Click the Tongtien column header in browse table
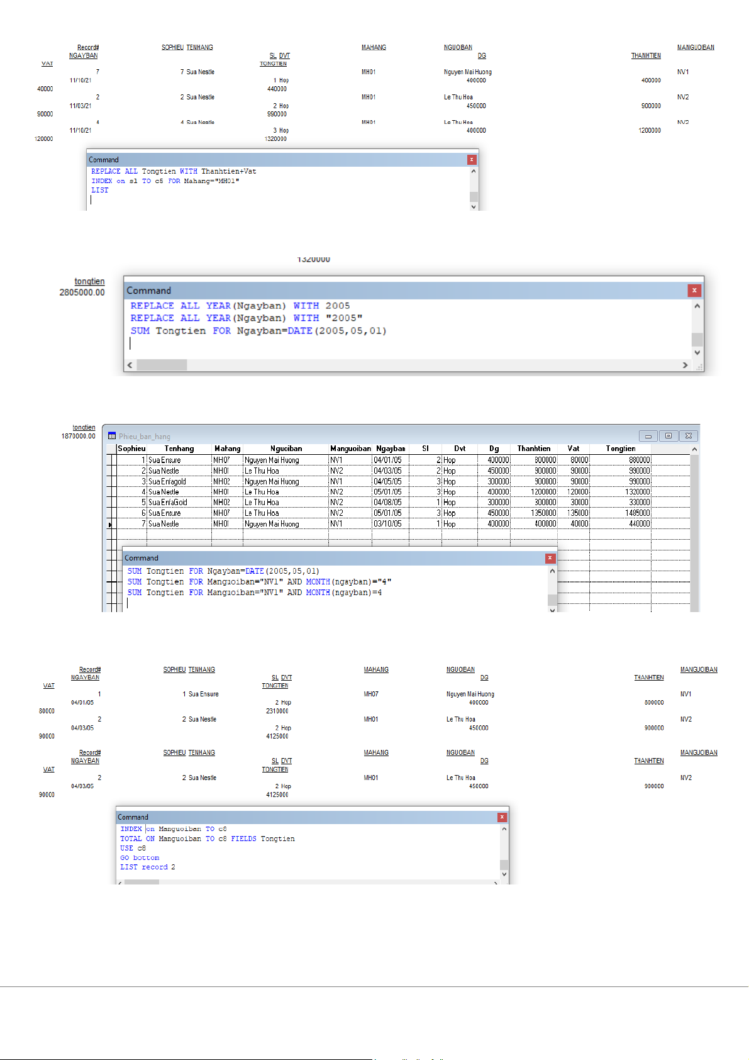This screenshot has width=749, height=1060. [620, 449]
